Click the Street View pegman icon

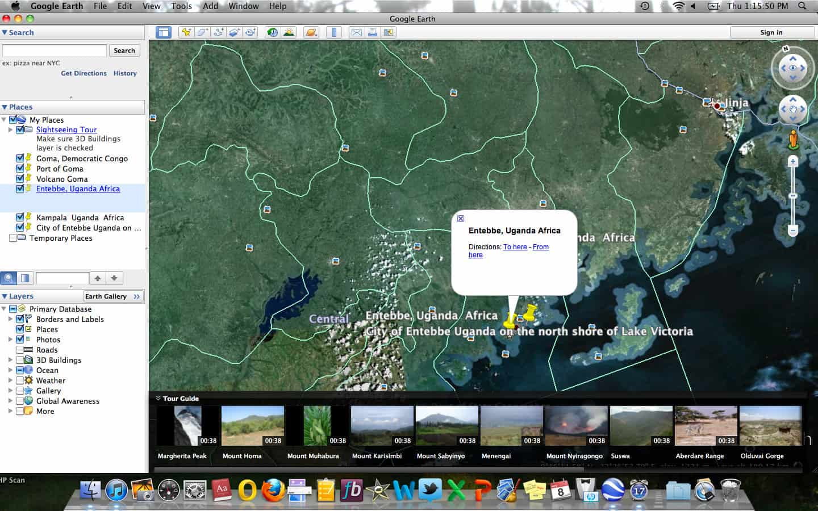[x=794, y=139]
